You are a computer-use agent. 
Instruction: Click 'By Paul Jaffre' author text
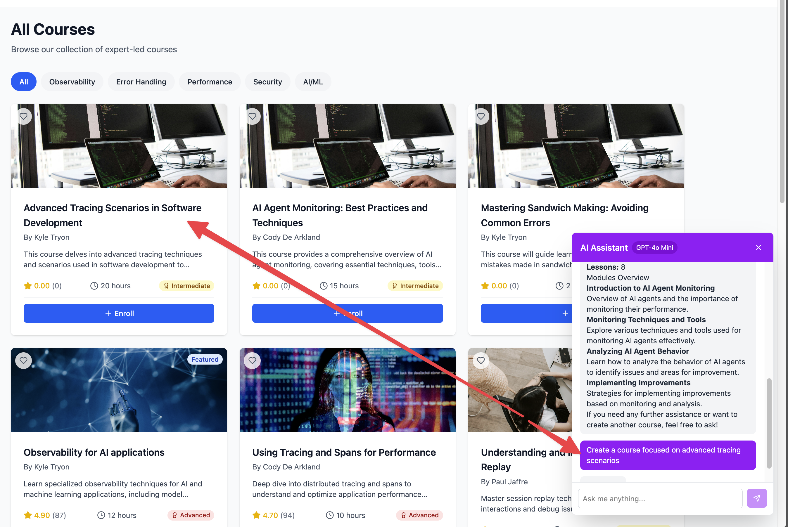coord(504,482)
